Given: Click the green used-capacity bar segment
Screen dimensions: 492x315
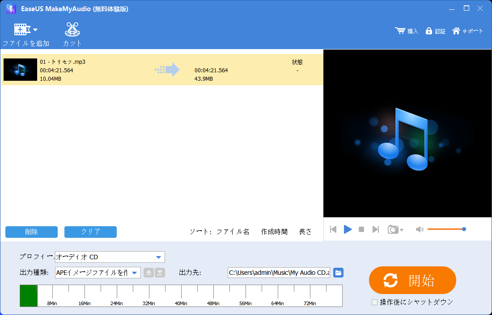Looking at the screenshot, I should [29, 295].
